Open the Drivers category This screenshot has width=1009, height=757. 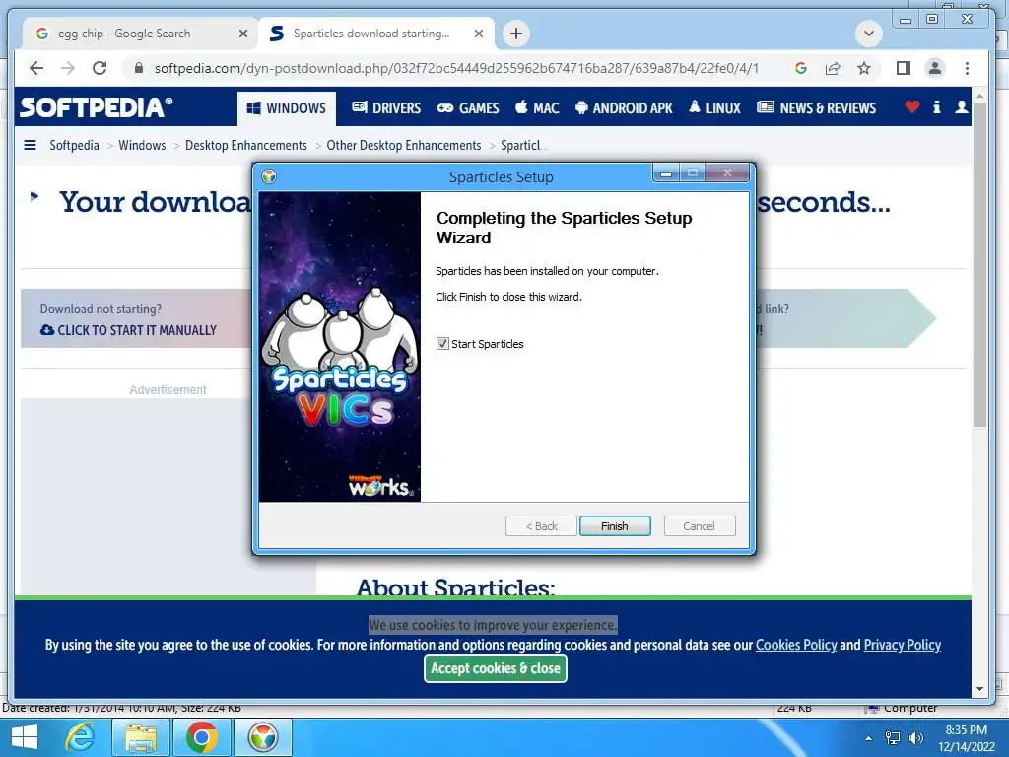point(386,108)
